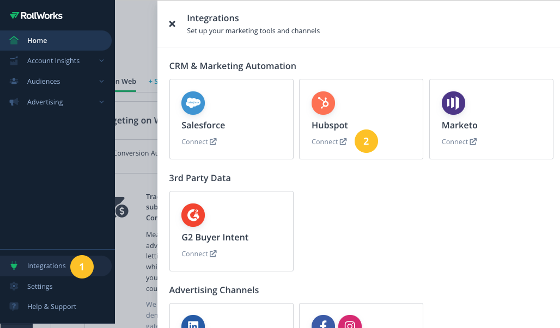Switch to the partially hidden Web tab
The height and width of the screenshot is (328, 560).
tap(126, 81)
